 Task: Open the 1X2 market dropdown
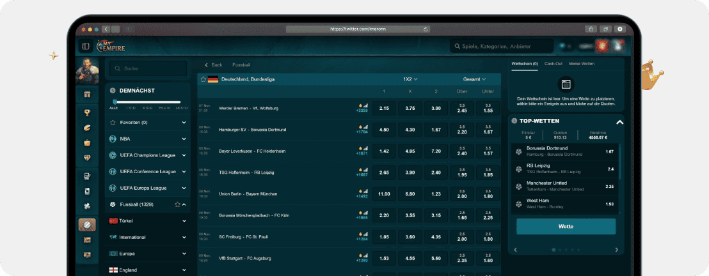click(410, 79)
